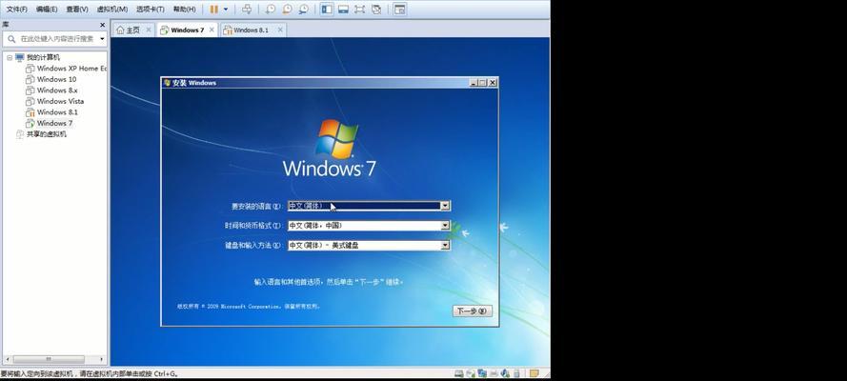Click the library horizontal scrollbar thumb
Viewport: 847px width, 381px height.
click(x=49, y=359)
